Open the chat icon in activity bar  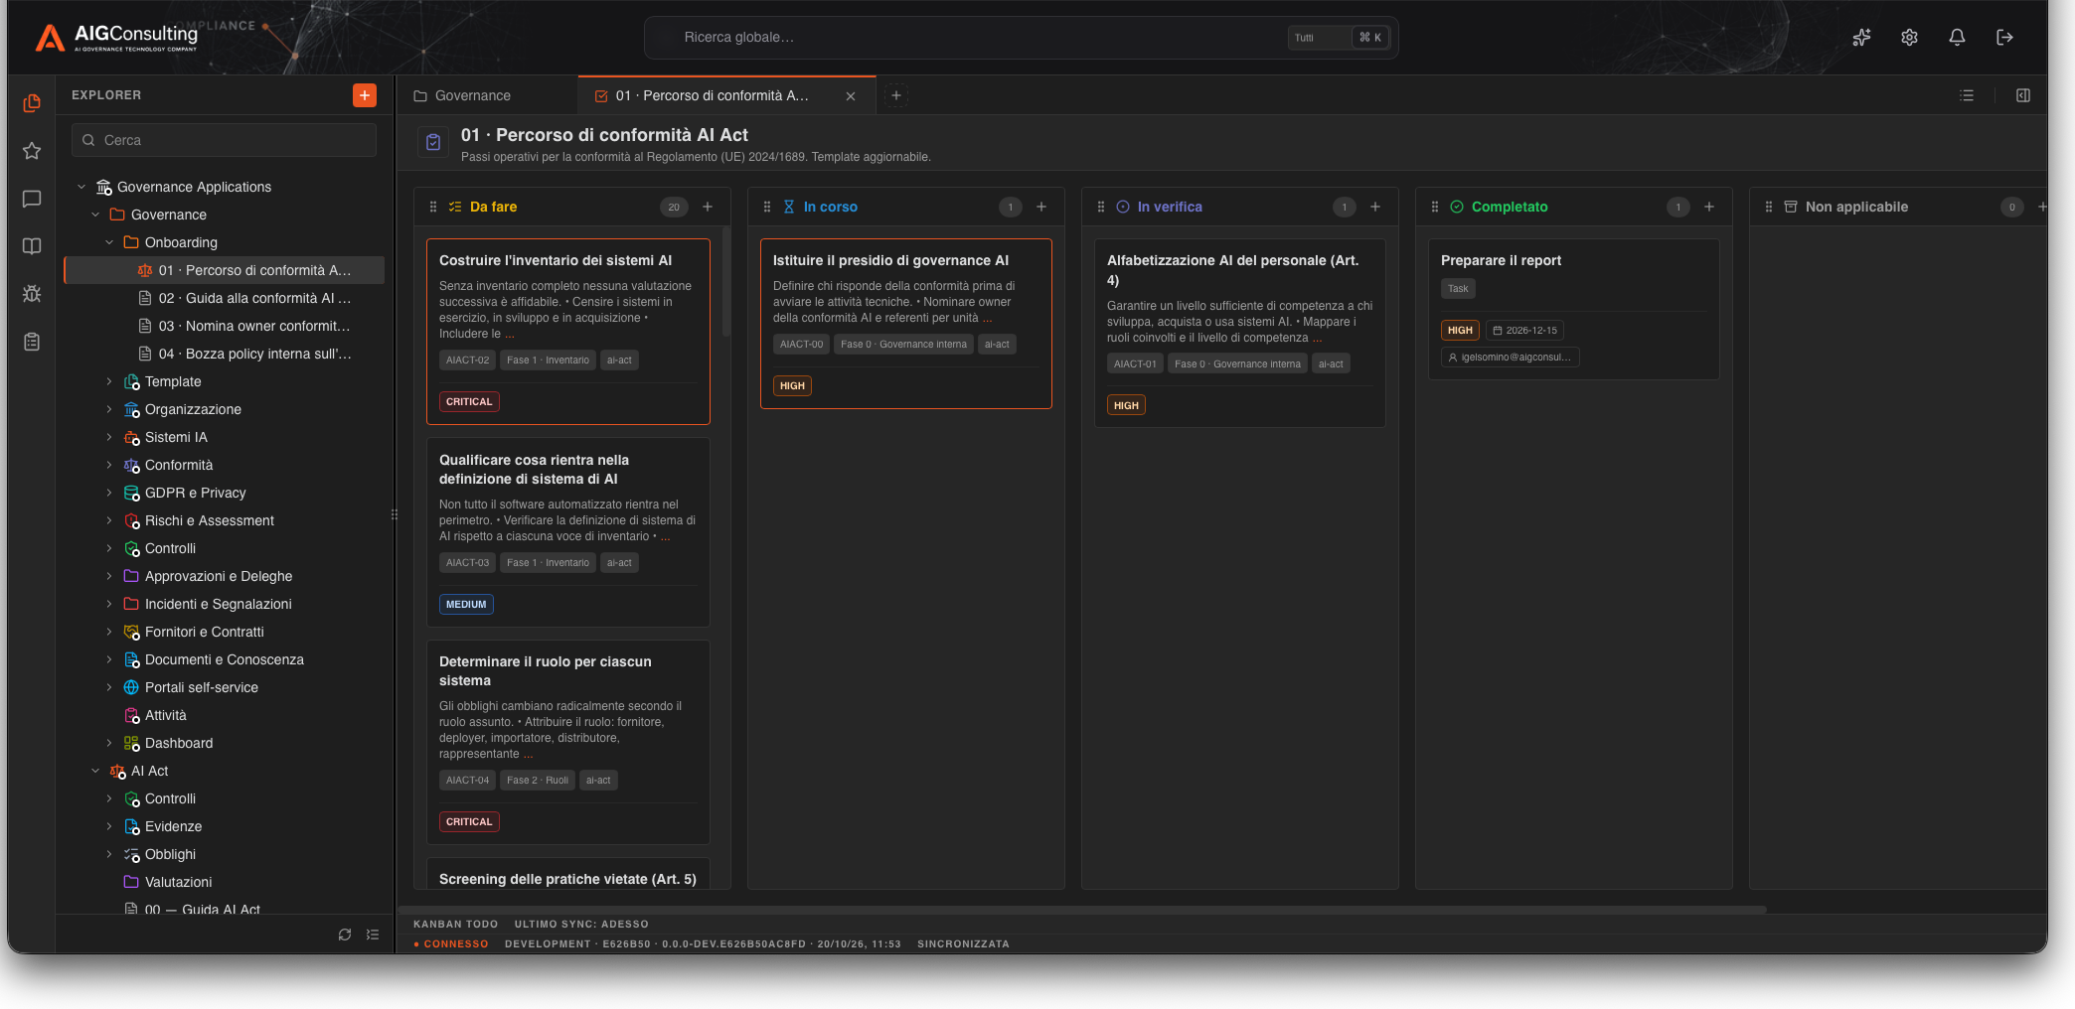pos(32,199)
